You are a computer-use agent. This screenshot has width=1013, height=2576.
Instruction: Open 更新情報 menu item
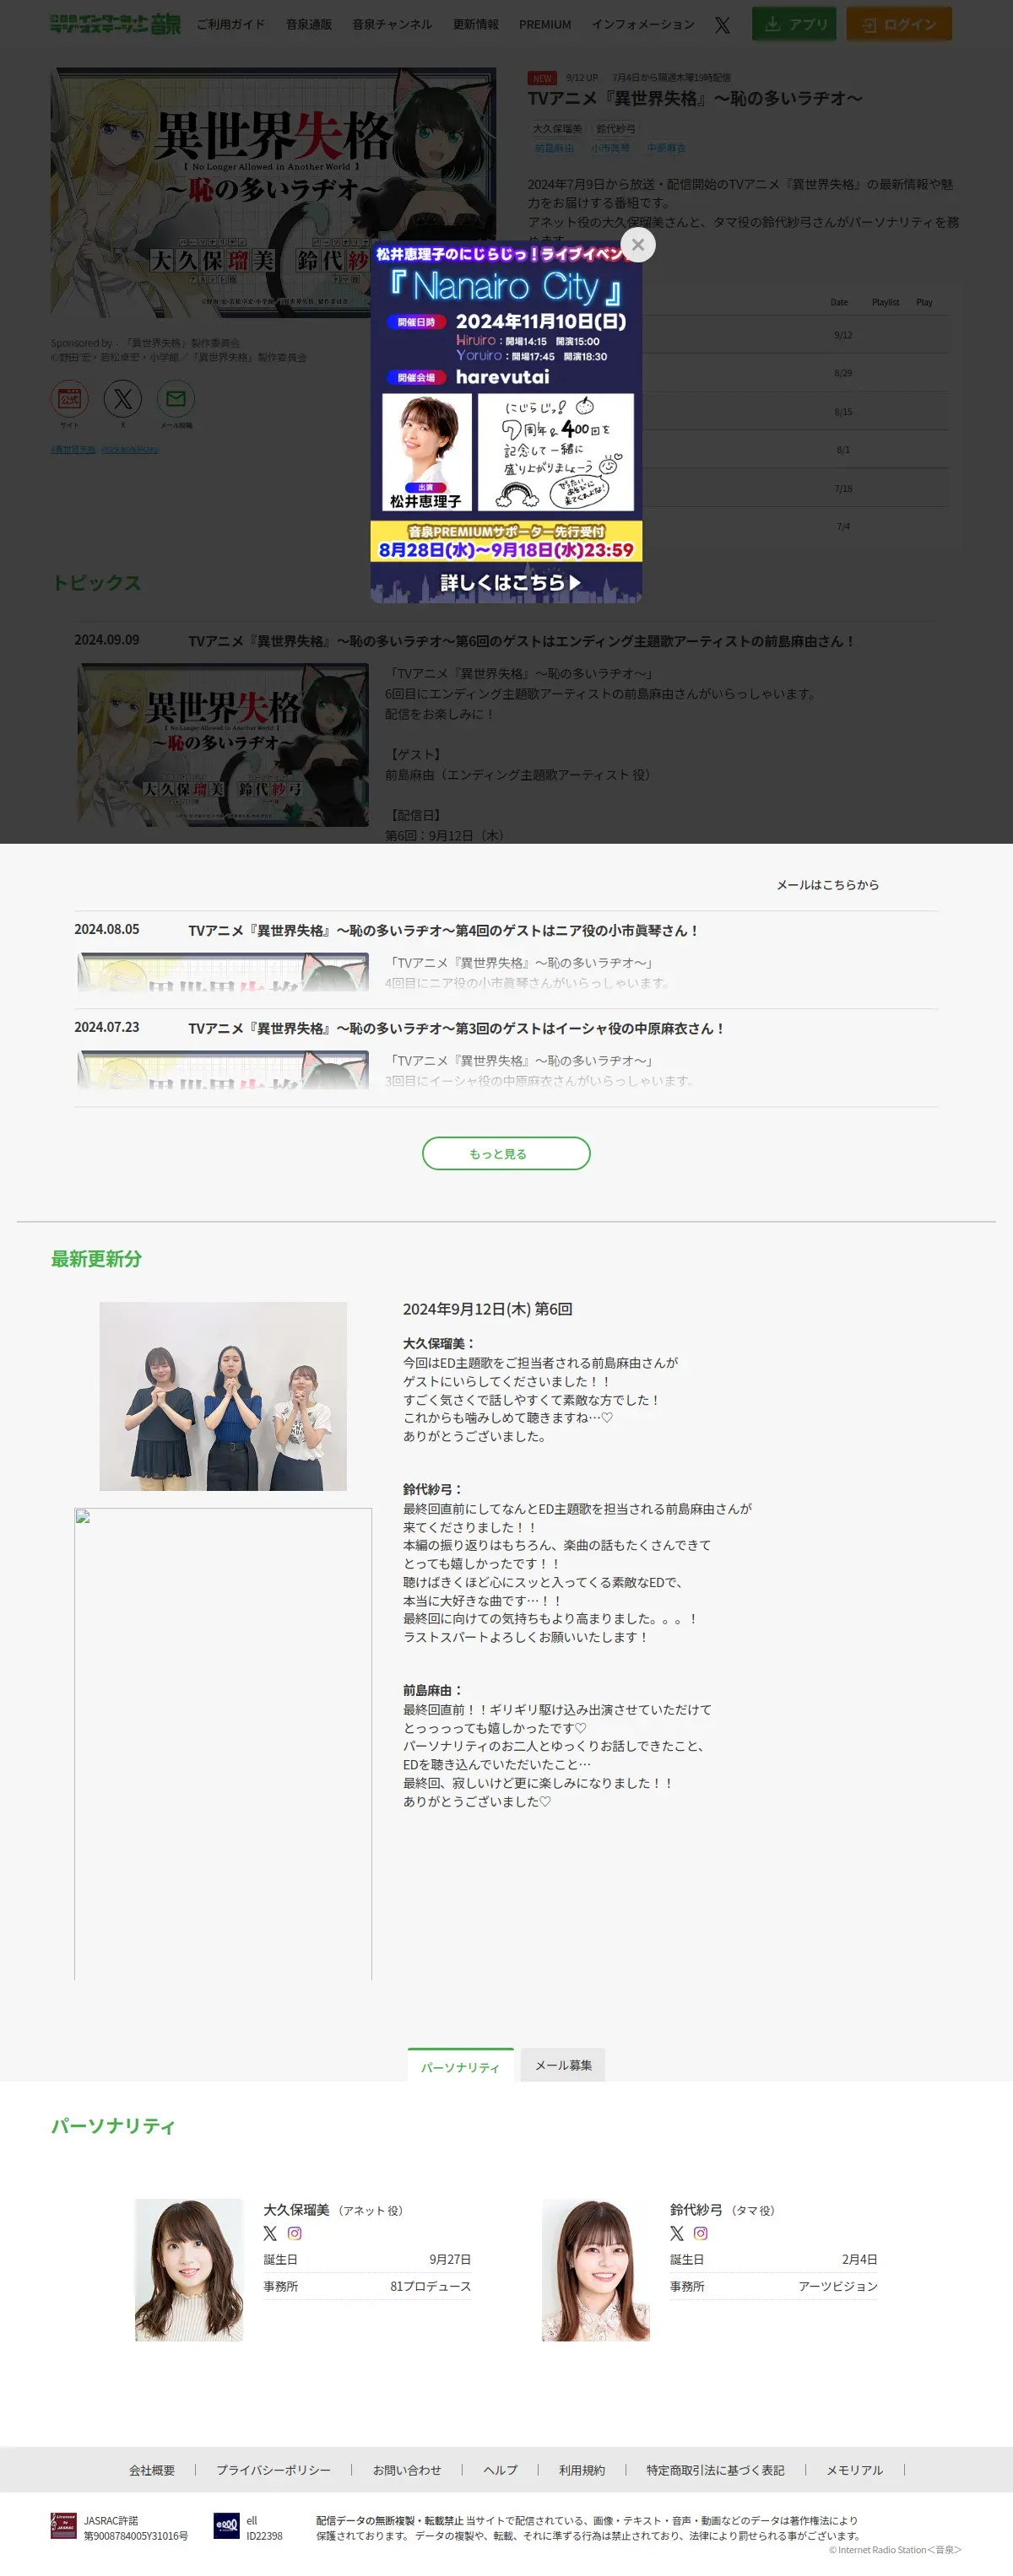pos(476,24)
